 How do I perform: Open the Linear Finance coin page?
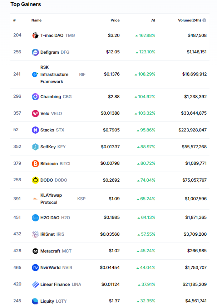(x=55, y=284)
